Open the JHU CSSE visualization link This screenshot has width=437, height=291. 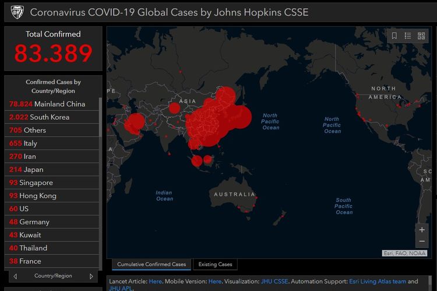click(x=274, y=281)
